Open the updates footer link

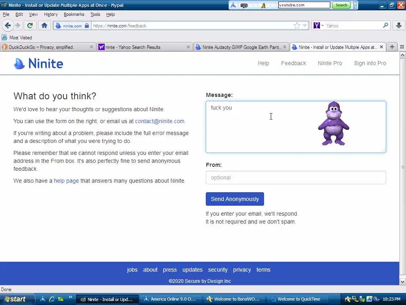[192, 270]
